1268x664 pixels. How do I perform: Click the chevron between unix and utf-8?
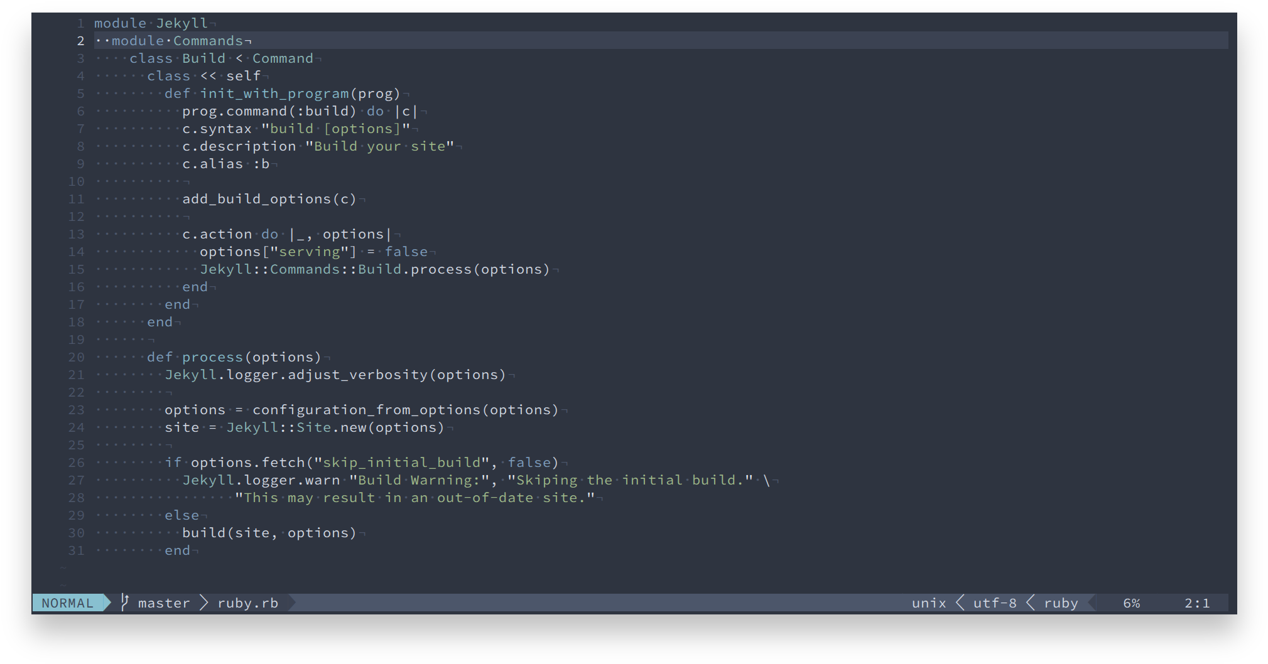pyautogui.click(x=960, y=602)
